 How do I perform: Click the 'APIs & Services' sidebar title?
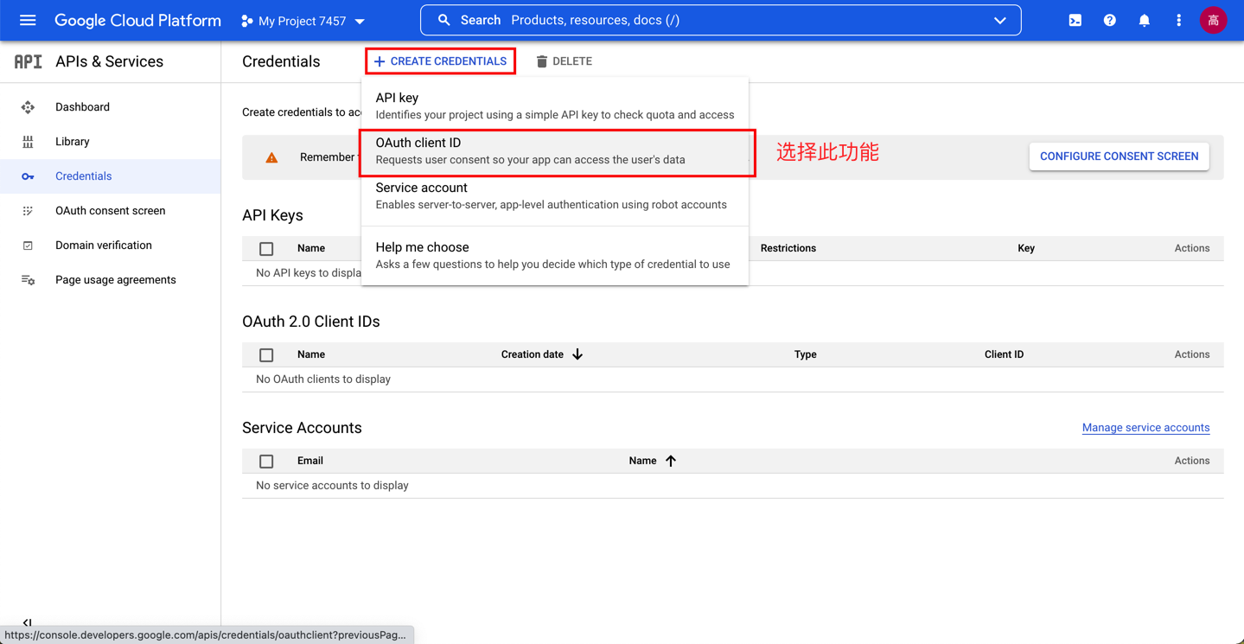tap(109, 61)
